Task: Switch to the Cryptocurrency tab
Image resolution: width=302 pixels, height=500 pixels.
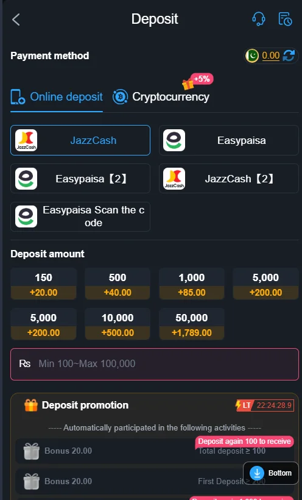Action: pos(161,97)
